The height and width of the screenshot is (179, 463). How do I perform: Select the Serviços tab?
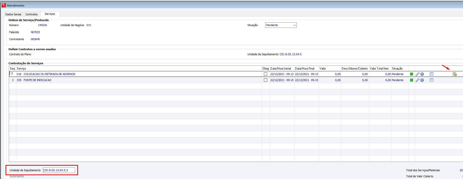50,14
